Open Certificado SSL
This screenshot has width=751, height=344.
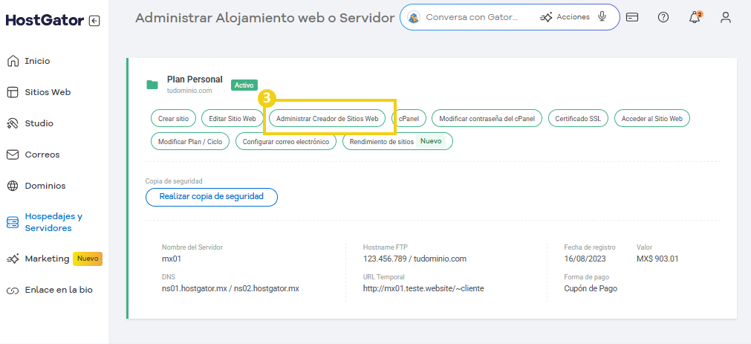[x=577, y=118]
